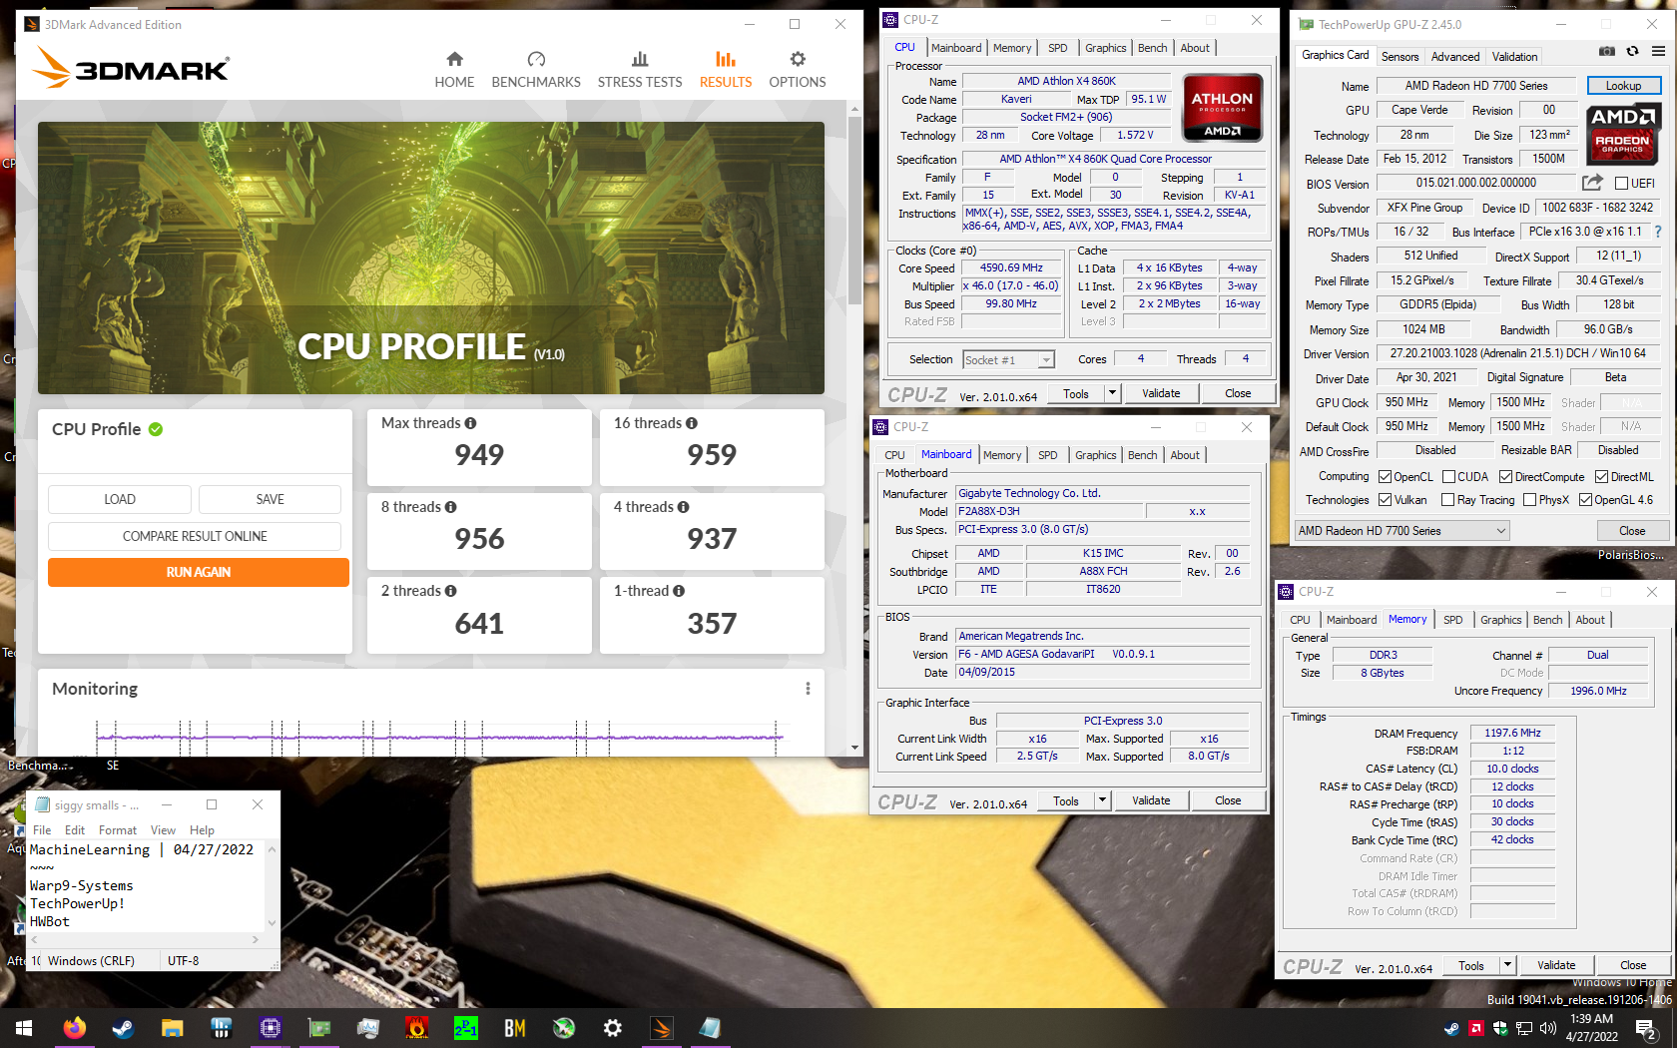Refresh GPU-Z data with refresh icon

point(1632,52)
